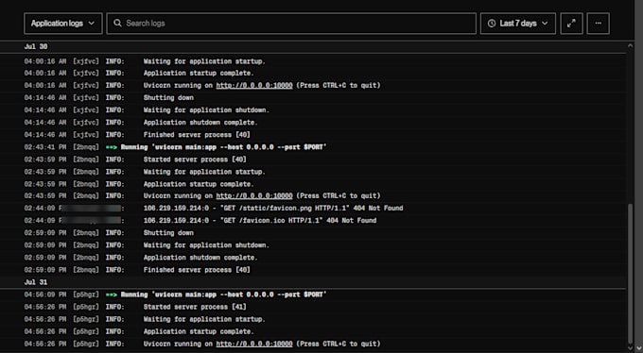Open the 02:43:59 PM Uvicorn http://0.0.0.0:10000 link
Screen dimensions: 643x353
click(x=254, y=196)
